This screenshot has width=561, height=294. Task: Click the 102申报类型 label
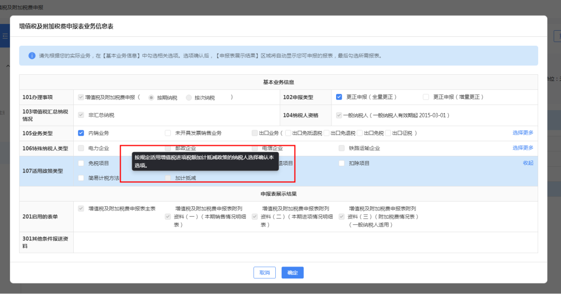pyautogui.click(x=298, y=97)
